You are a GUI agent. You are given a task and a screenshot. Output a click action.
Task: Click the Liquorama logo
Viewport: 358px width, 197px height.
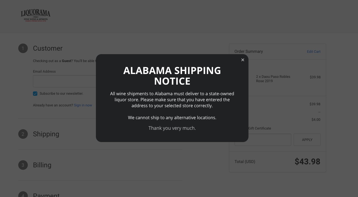pyautogui.click(x=36, y=16)
